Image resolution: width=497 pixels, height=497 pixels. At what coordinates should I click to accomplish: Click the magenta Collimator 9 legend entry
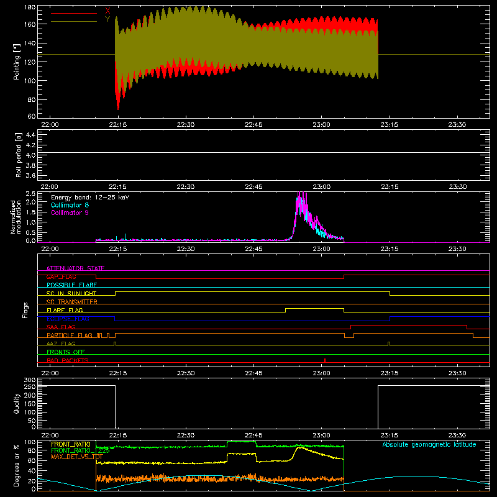(70, 212)
